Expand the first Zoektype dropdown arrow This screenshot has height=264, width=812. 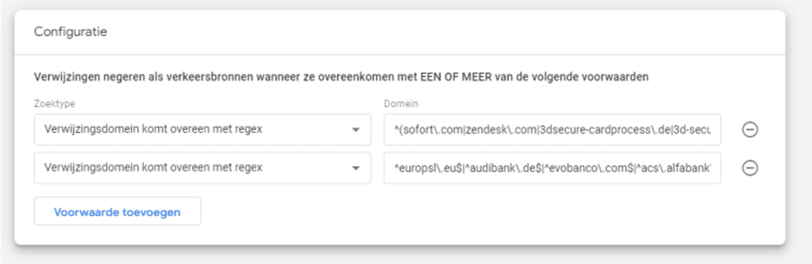click(x=355, y=130)
